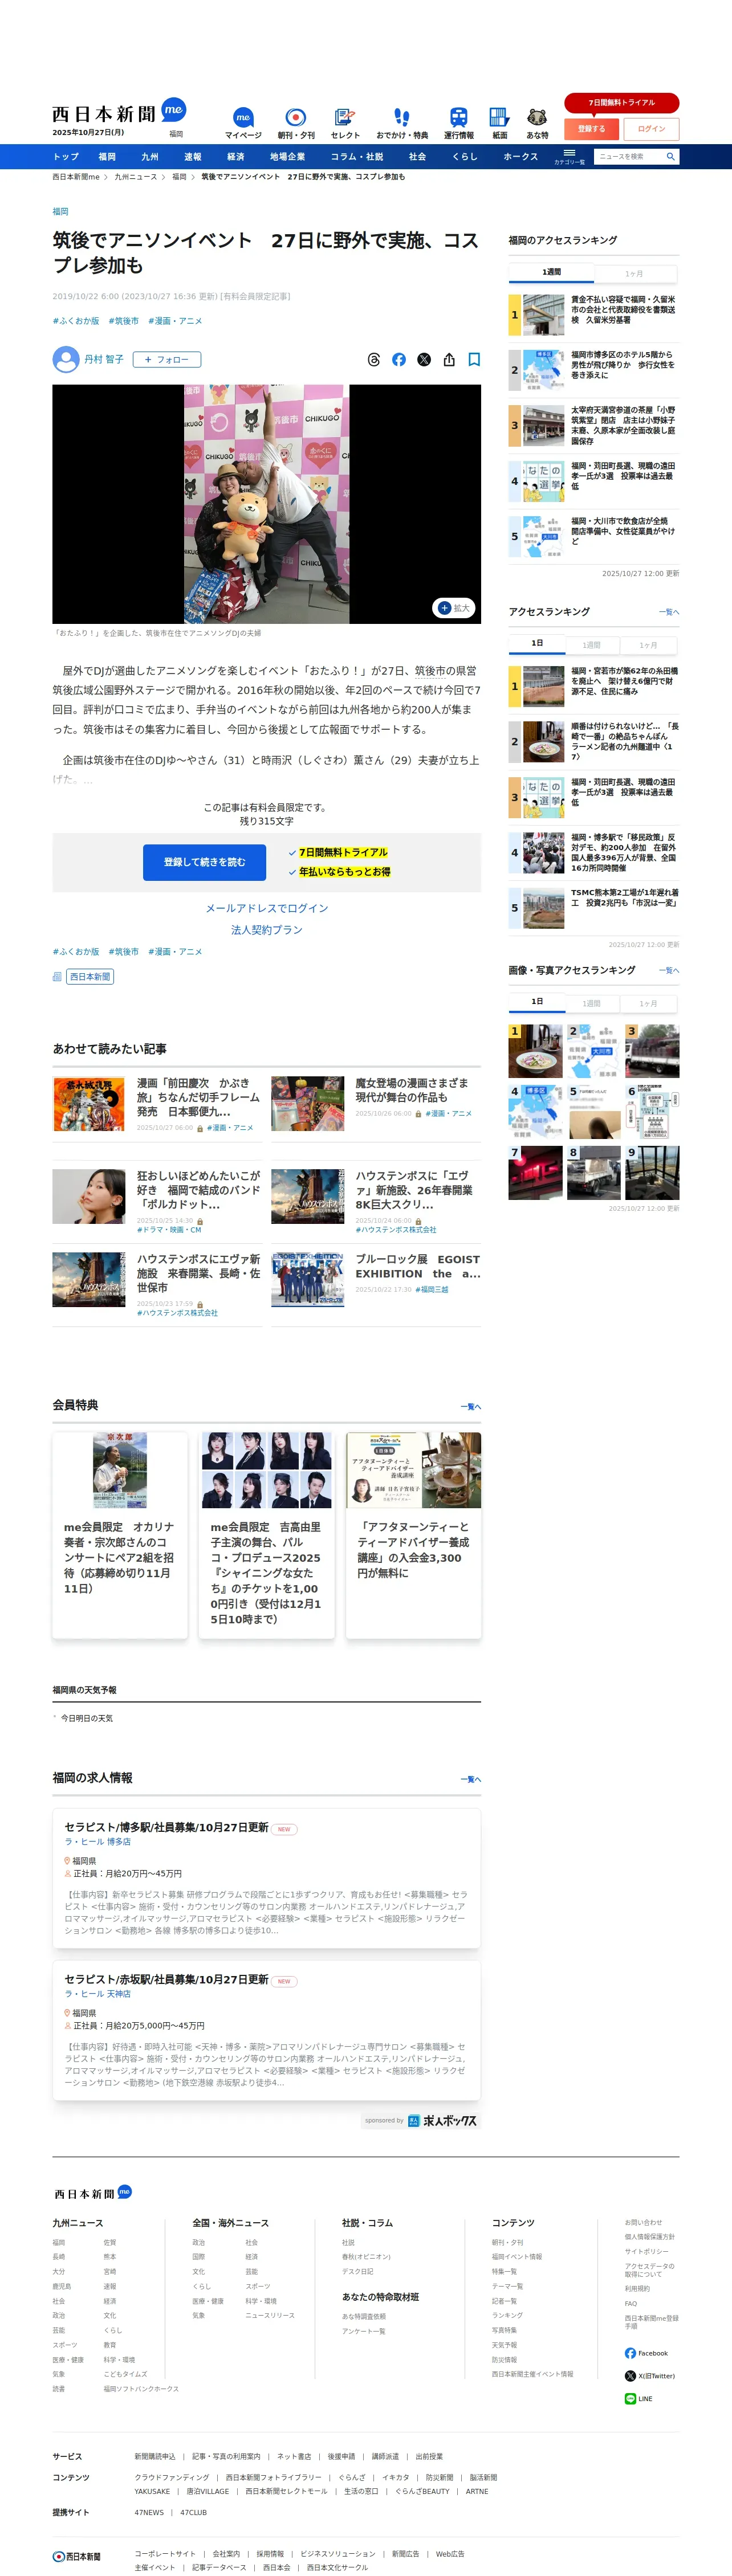
Task: Open the アフタヌーンティー講座 benefit card
Action: (x=413, y=1534)
